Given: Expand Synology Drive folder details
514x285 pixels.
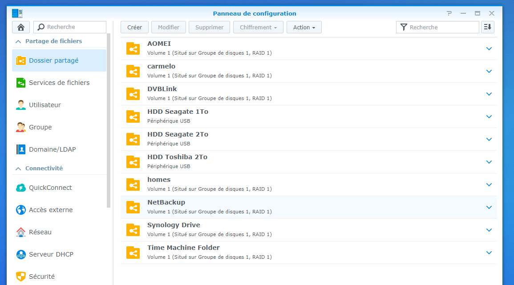Looking at the screenshot, I should coord(489,230).
